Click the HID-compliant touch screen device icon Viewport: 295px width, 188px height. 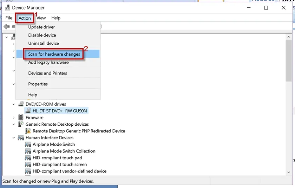[x=28, y=165]
